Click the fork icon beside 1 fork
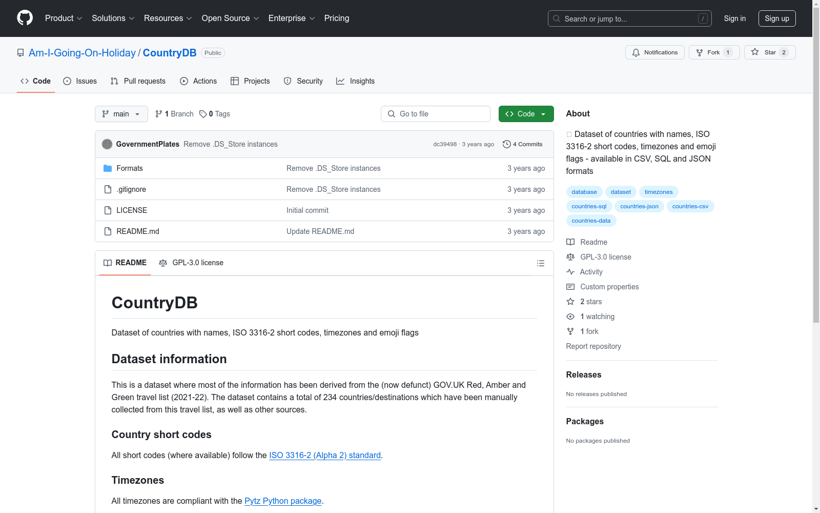 pos(570,331)
